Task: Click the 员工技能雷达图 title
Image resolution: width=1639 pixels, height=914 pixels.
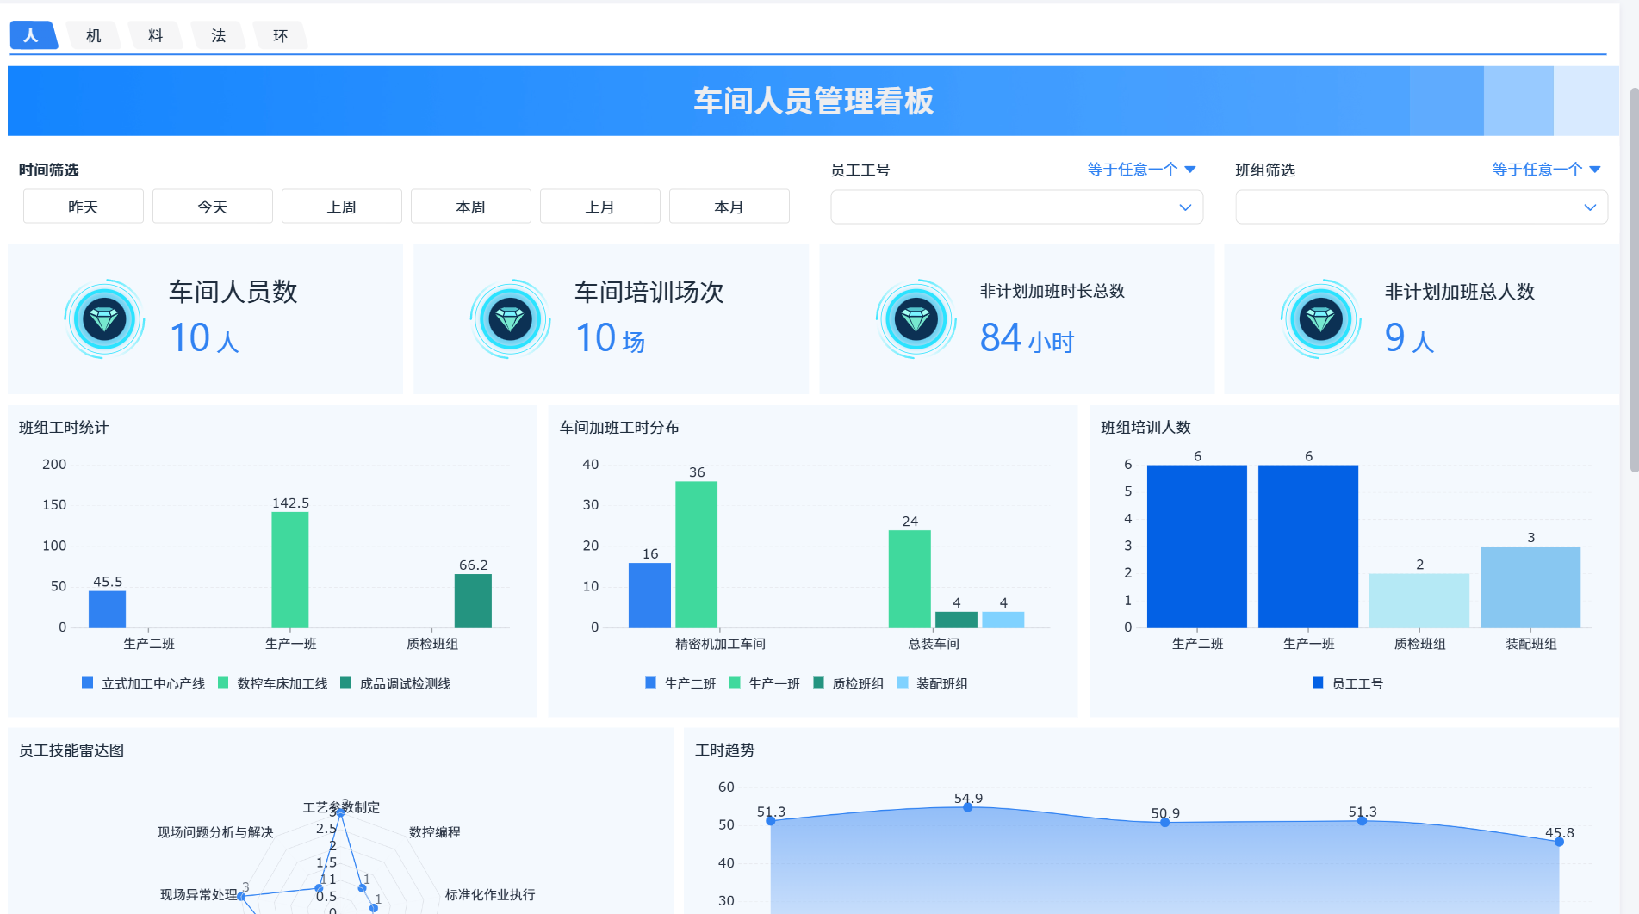Action: (71, 750)
